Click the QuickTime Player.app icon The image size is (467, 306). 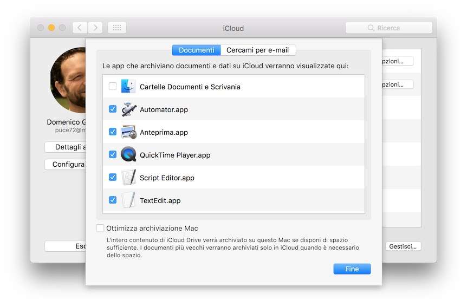(128, 155)
